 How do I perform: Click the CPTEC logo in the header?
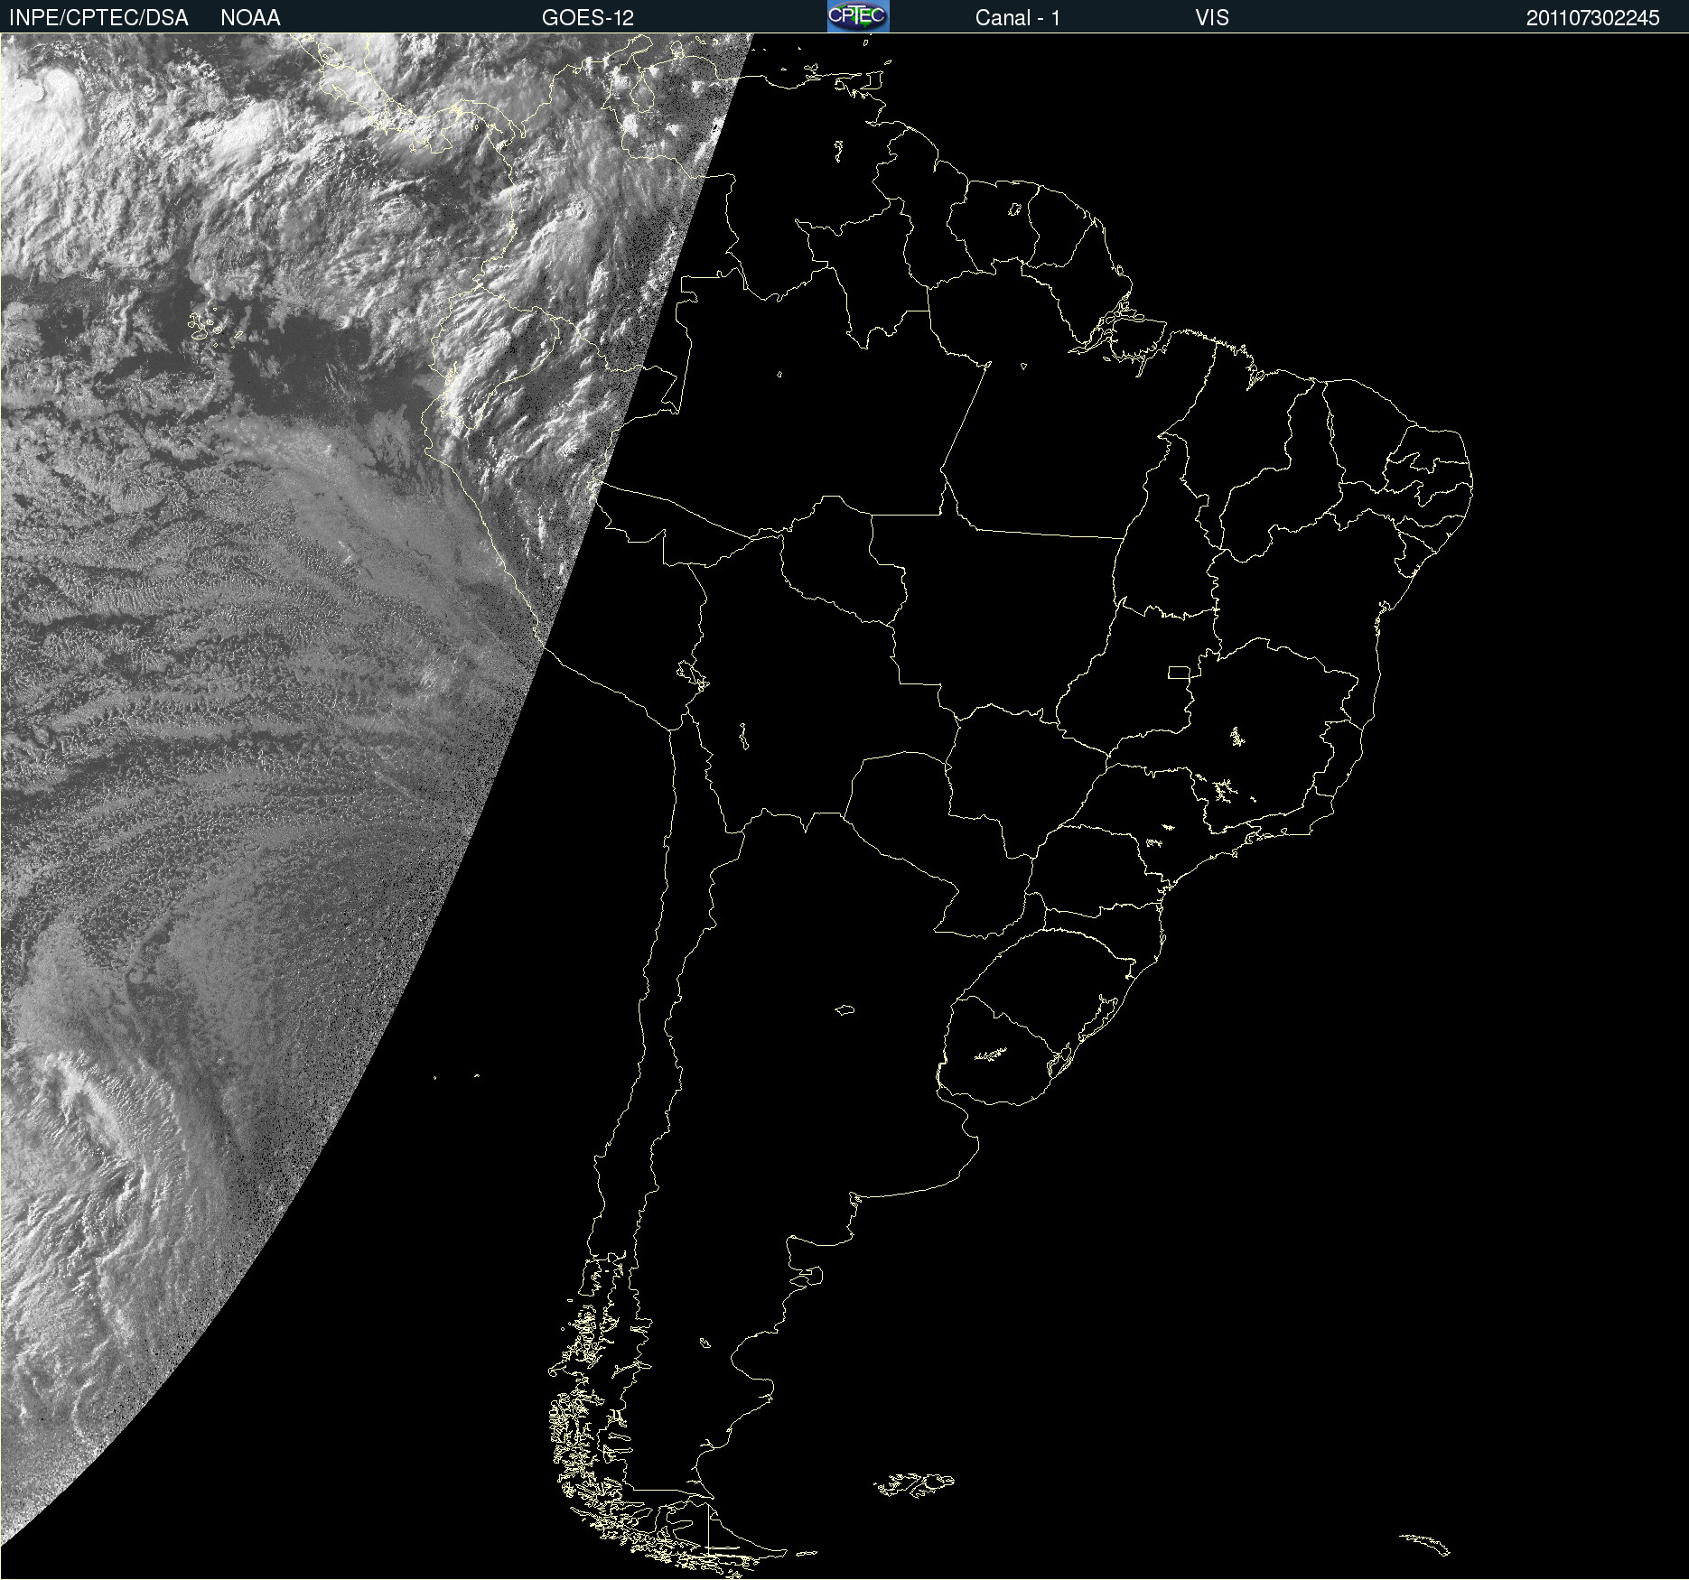[x=858, y=16]
